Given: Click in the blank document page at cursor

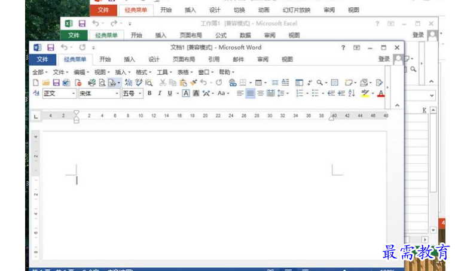Looking at the screenshot, I should click(77, 181).
